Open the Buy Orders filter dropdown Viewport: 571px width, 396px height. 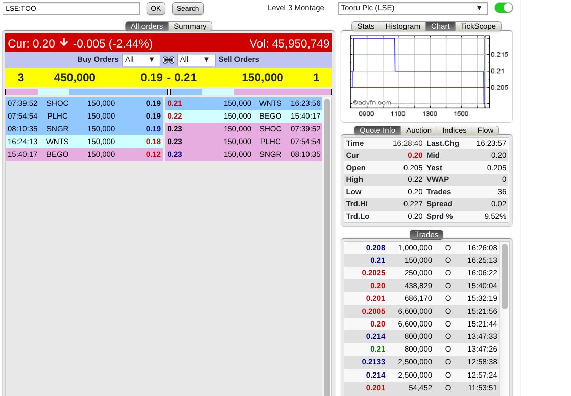(141, 60)
